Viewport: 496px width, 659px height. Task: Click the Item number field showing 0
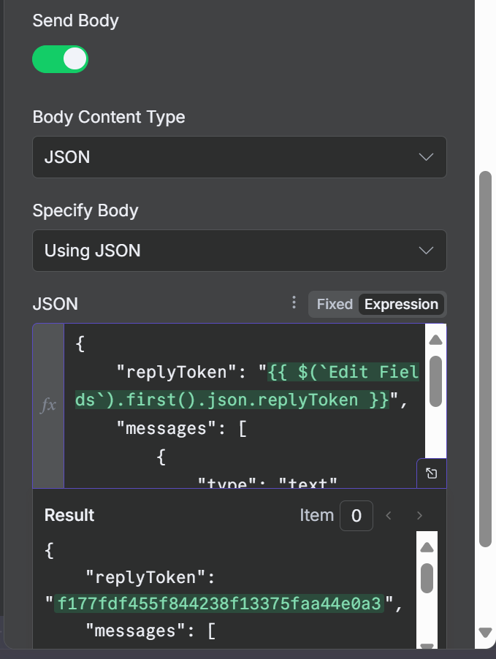[x=356, y=516]
